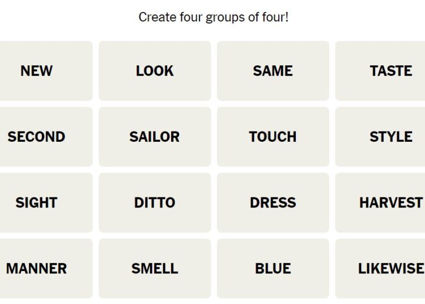Click the B in the BLUE tile
Screen dimensions: 425x304
(260, 268)
